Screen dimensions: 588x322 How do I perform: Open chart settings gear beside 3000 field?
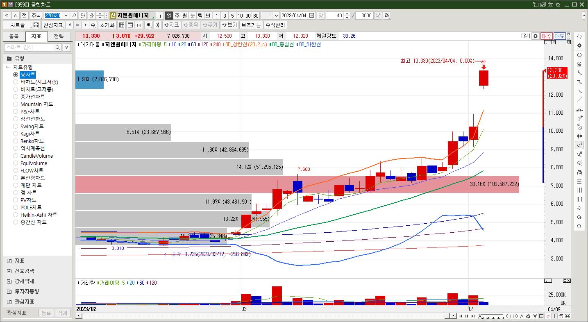coord(387,16)
